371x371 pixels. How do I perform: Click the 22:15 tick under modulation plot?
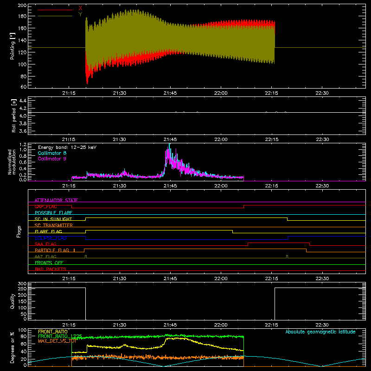271,186
